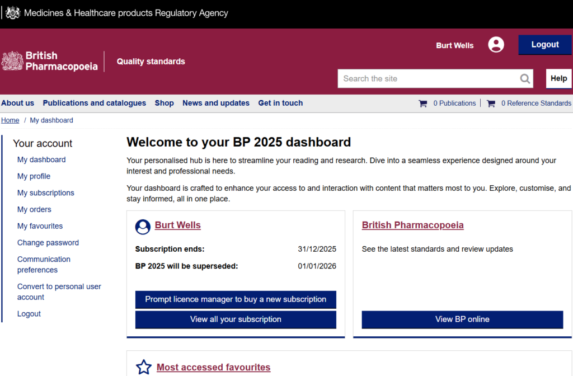Click the MHRA royal crest icon
The width and height of the screenshot is (573, 376).
pos(12,13)
